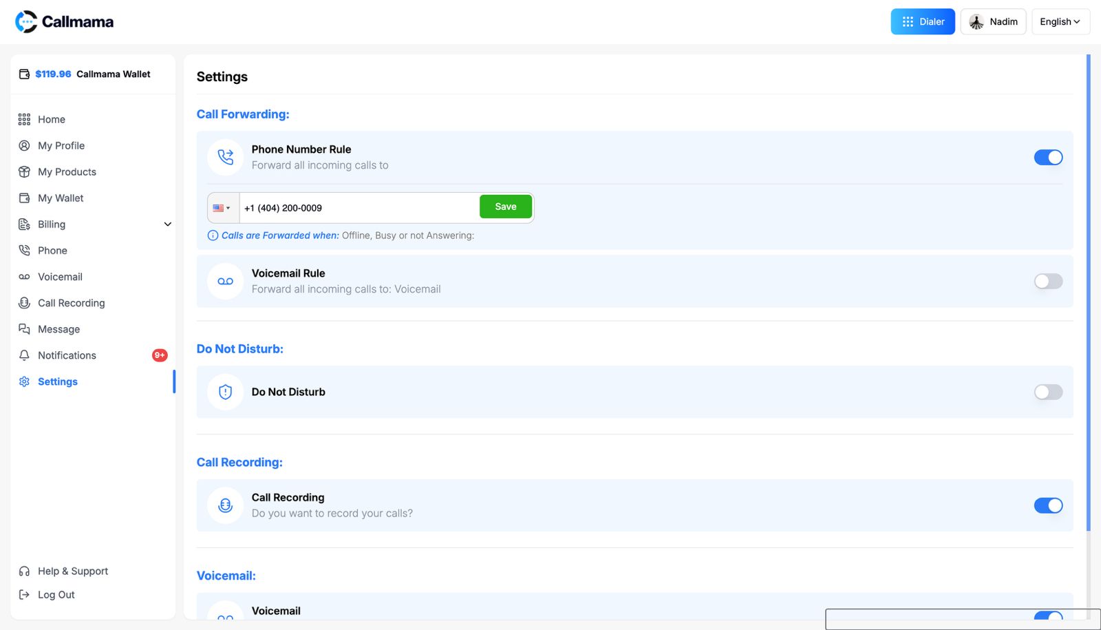Click the info icon before Calls are Forwarded

[213, 235]
